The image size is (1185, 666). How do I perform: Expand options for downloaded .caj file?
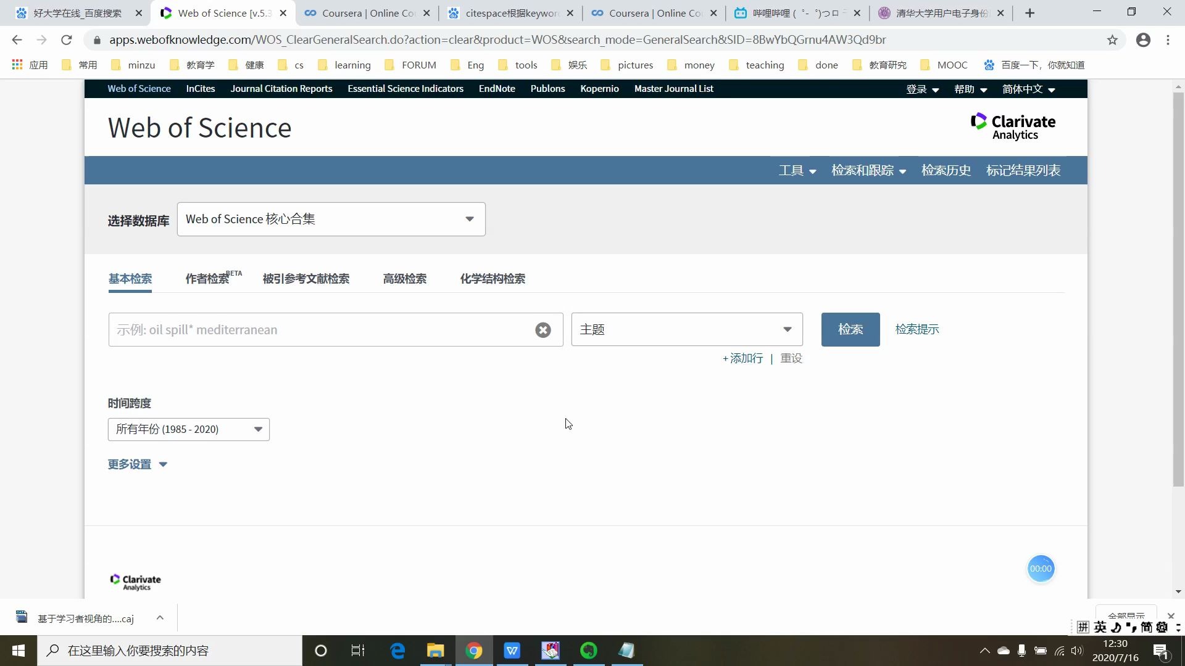(160, 617)
